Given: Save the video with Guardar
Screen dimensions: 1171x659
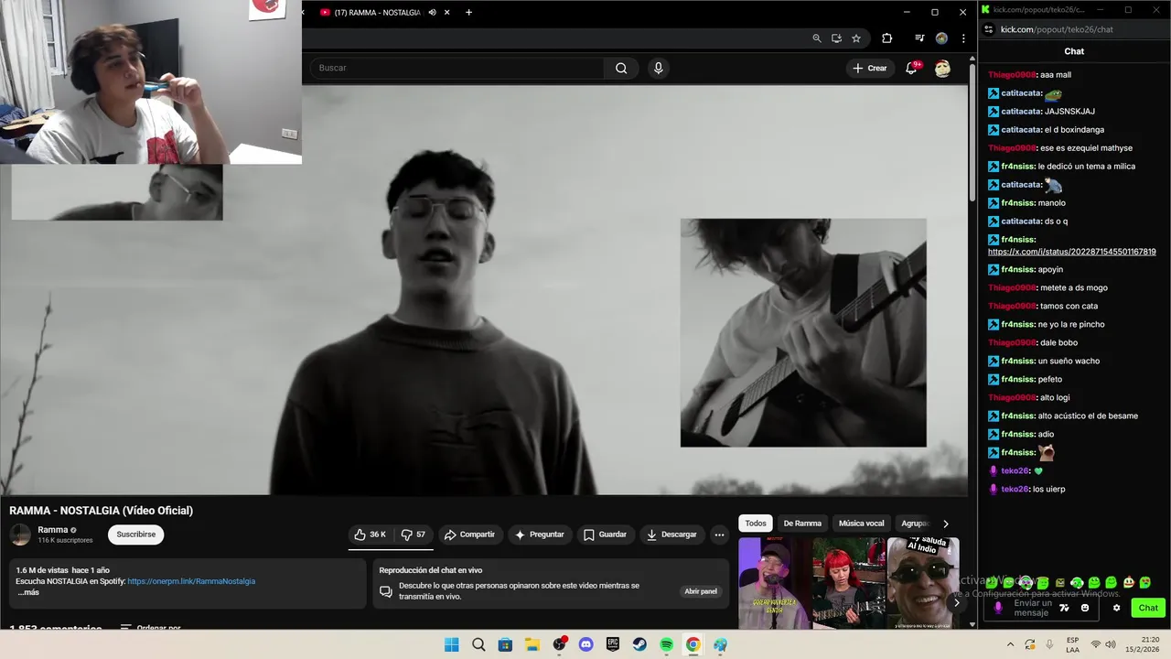Looking at the screenshot, I should (605, 535).
